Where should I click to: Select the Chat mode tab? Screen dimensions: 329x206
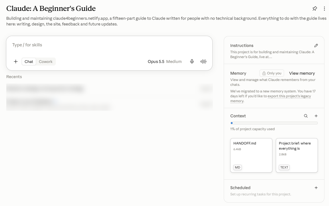[29, 62]
